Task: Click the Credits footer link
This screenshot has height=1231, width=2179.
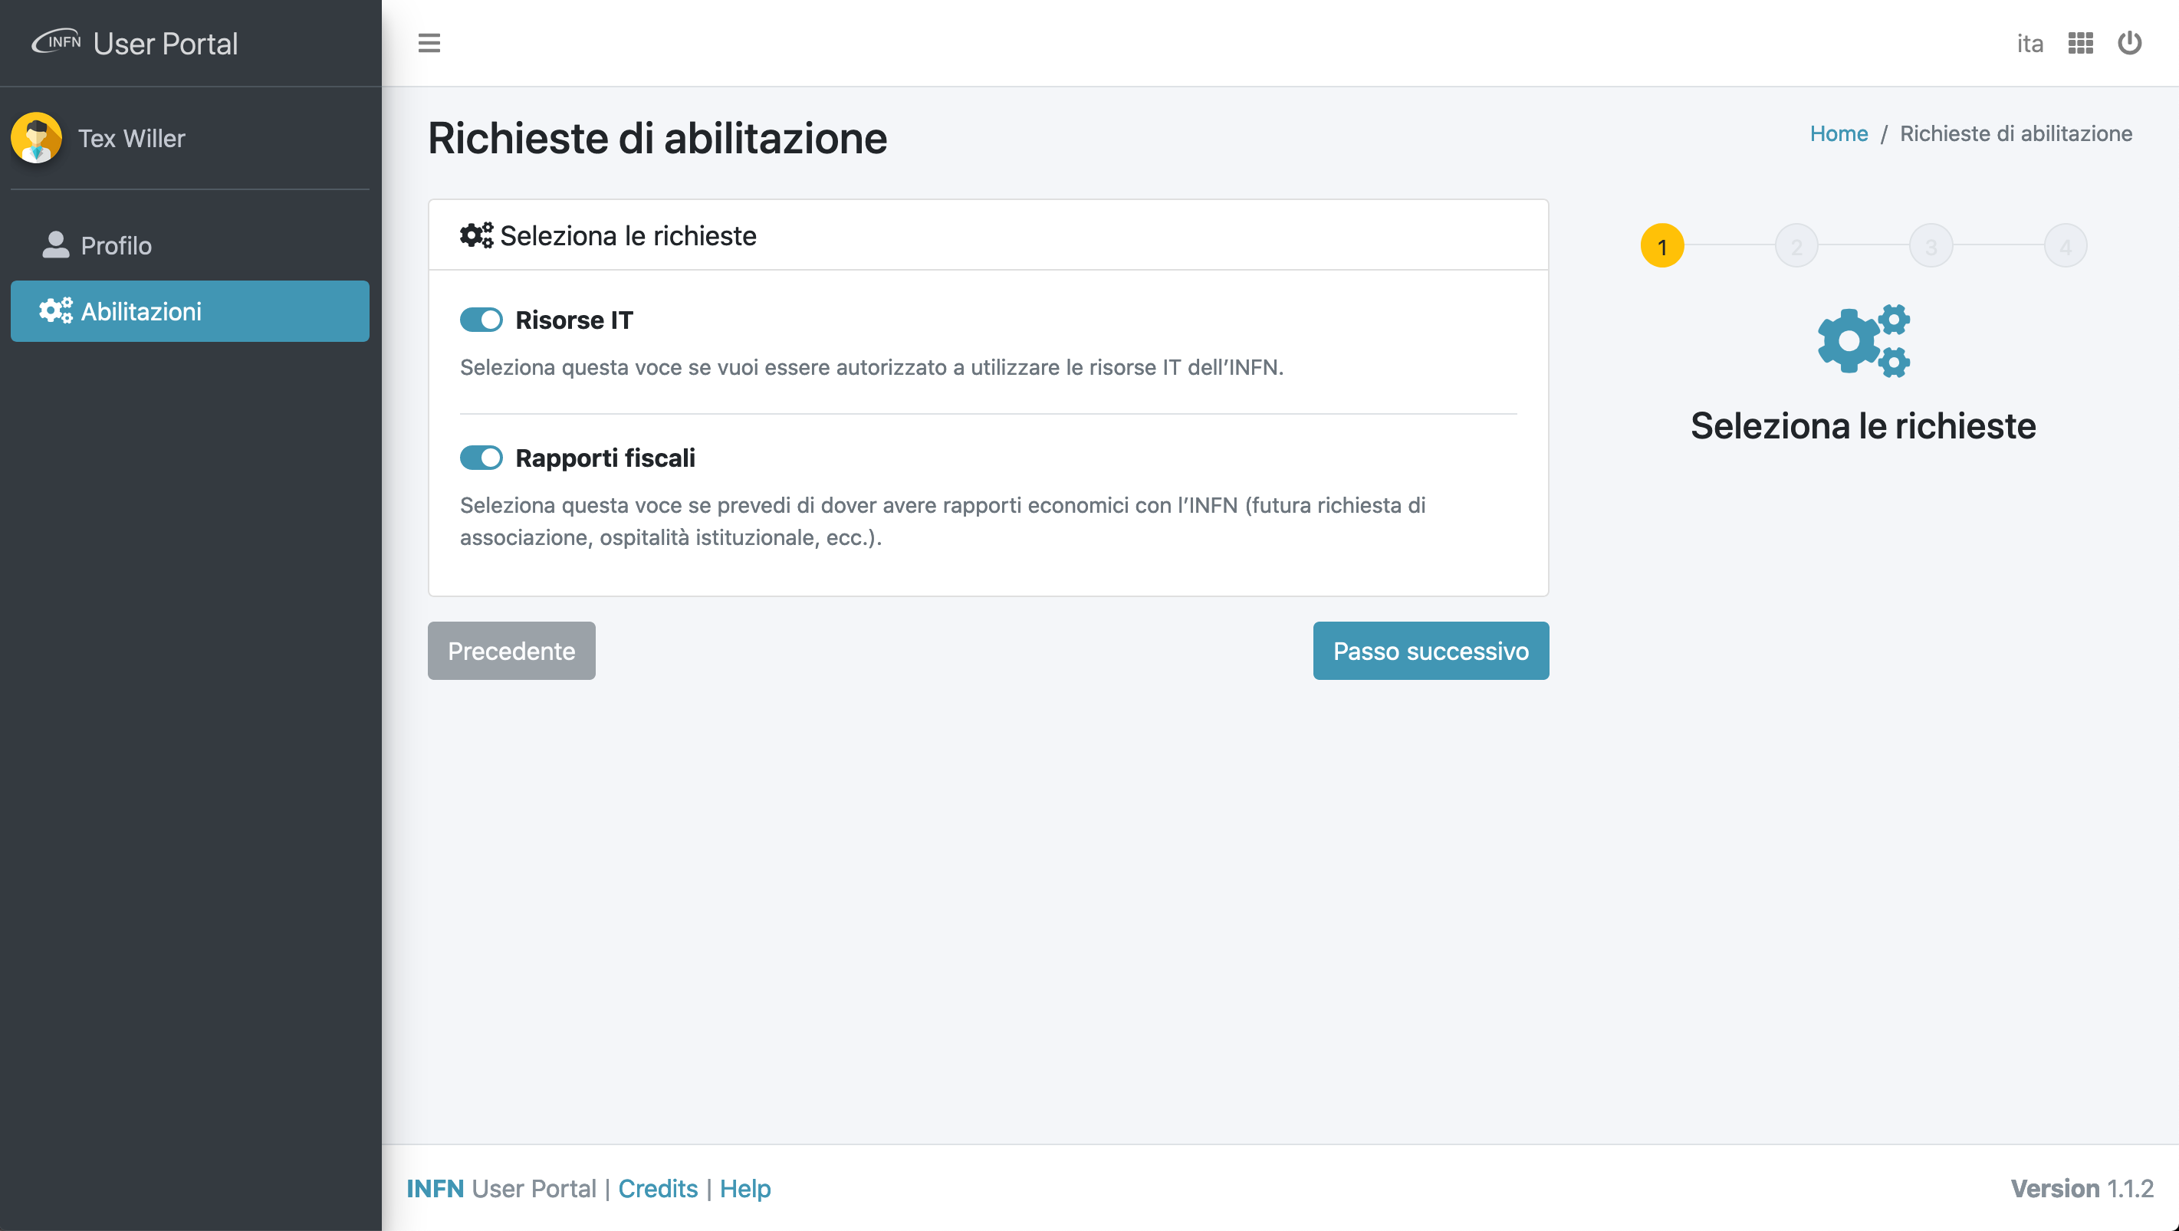Action: (x=656, y=1187)
